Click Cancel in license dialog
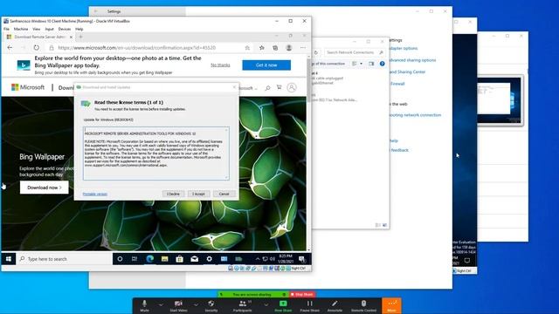This screenshot has height=314, width=559. click(224, 194)
